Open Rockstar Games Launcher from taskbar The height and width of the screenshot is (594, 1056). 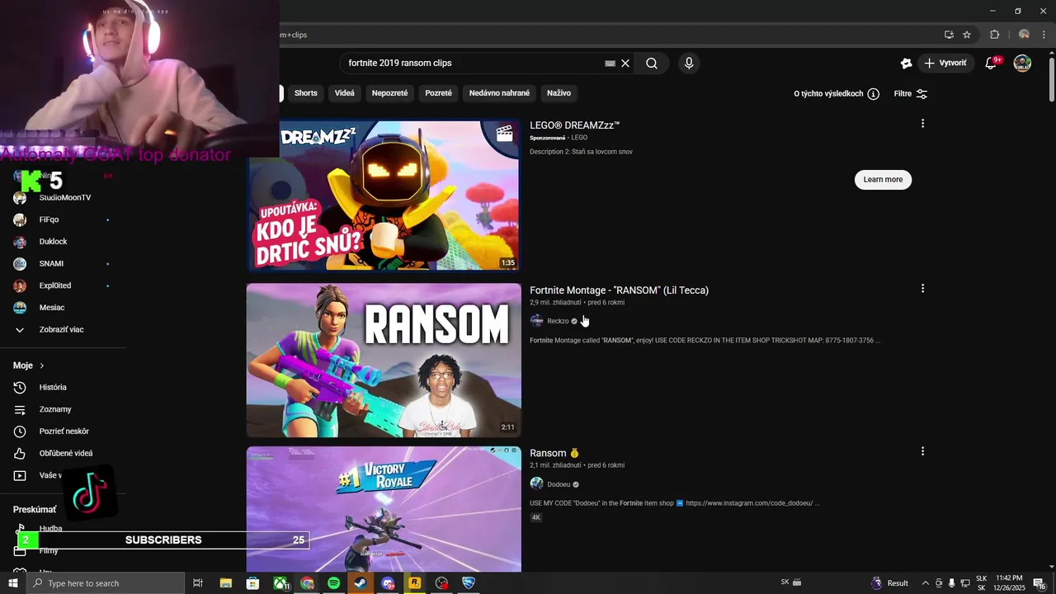415,583
